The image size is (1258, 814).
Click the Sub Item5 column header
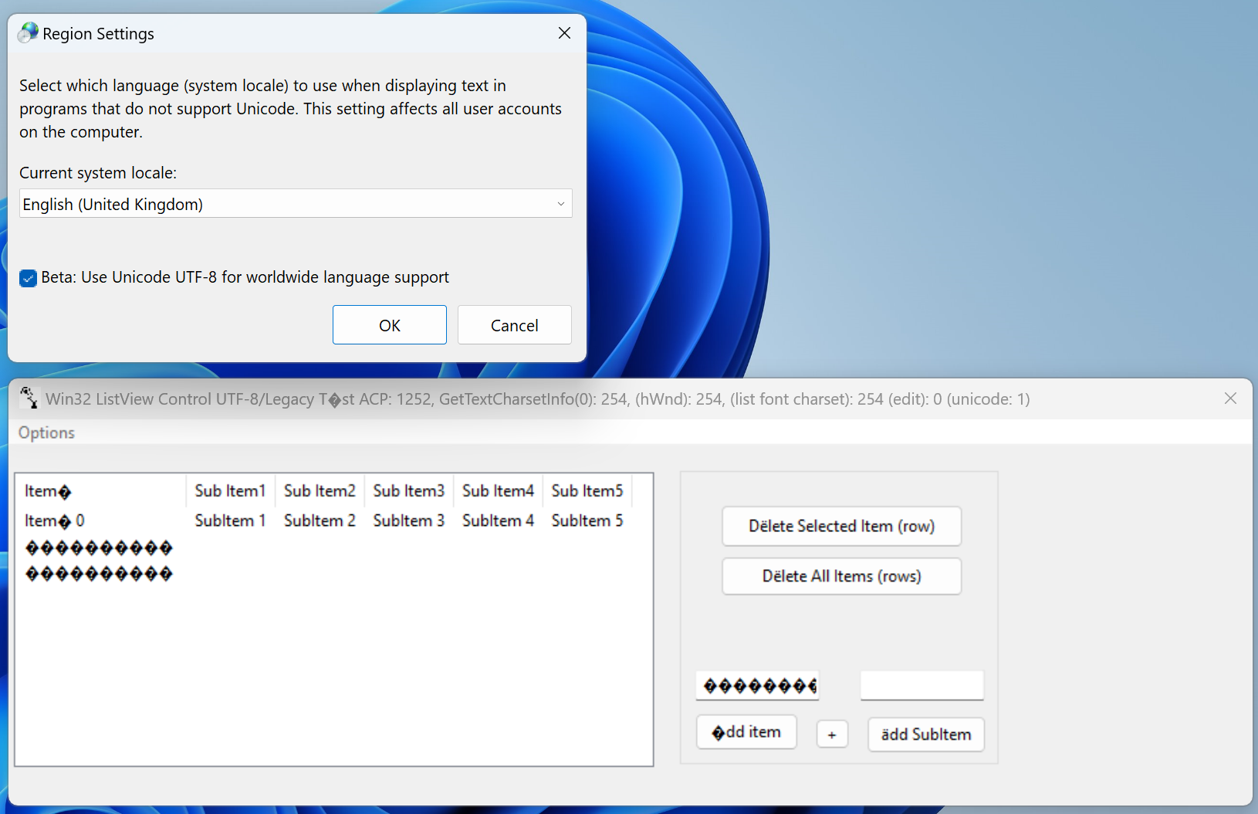coord(587,490)
